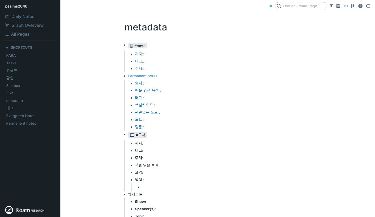Open the Slip box shortcut
The height and width of the screenshot is (217, 375).
point(13,86)
